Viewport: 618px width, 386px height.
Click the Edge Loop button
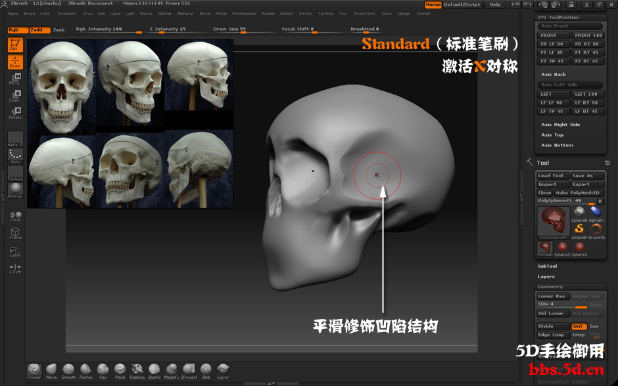pos(554,335)
